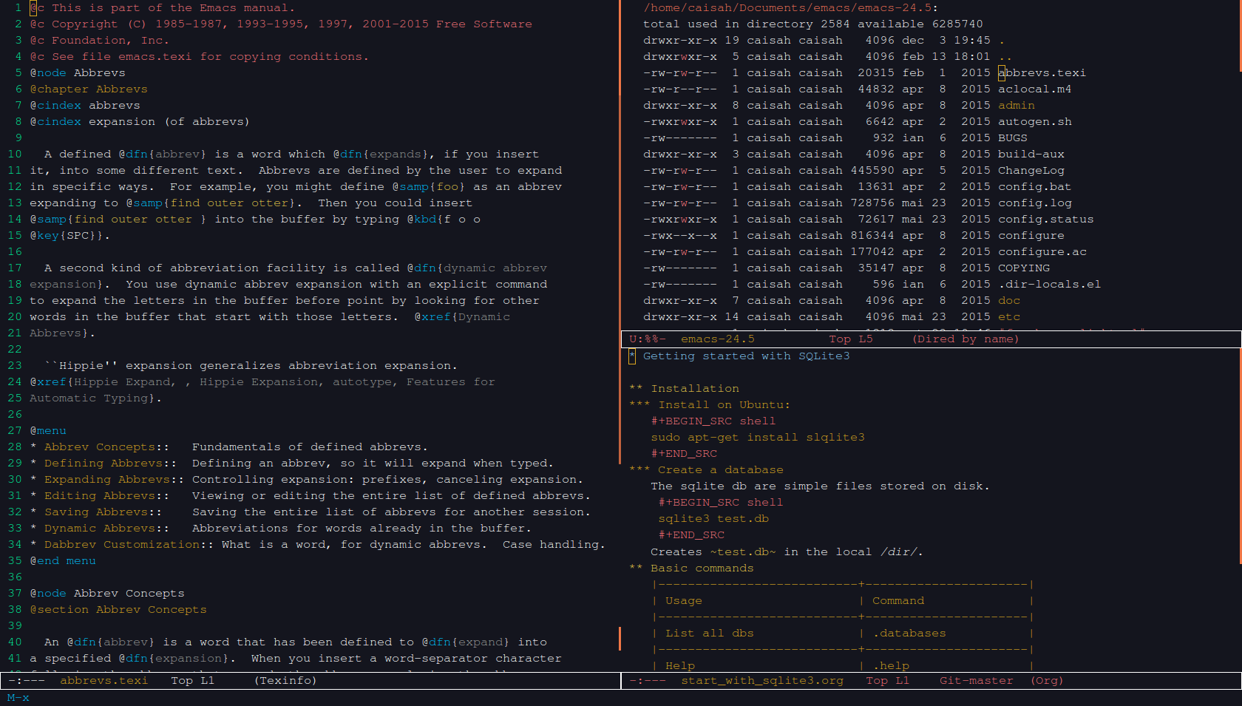Open the admin directory in Dired

click(x=1016, y=106)
